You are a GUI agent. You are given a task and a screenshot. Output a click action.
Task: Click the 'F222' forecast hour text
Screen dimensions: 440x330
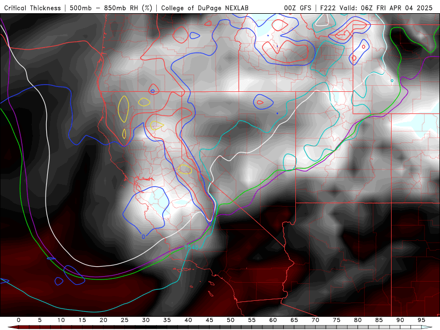328,8
